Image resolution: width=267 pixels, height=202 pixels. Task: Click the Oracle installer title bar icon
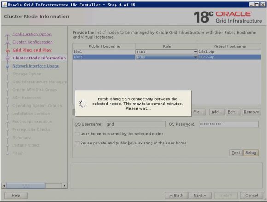tap(5, 5)
